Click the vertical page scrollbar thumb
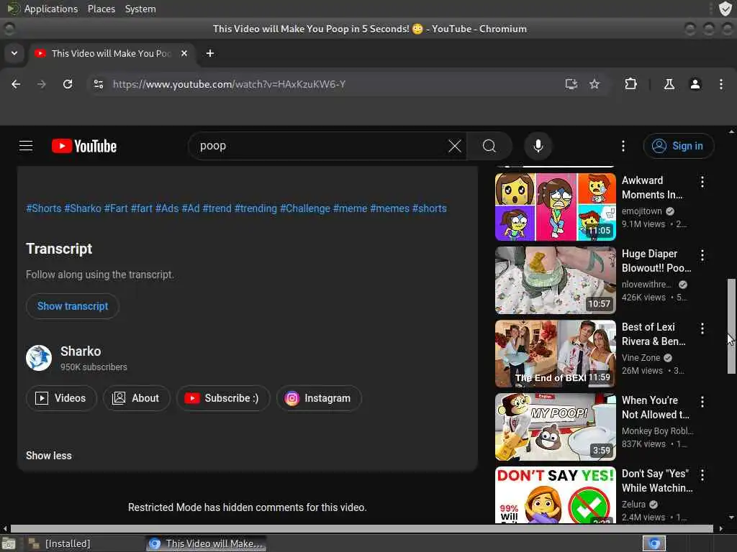This screenshot has width=737, height=552. pyautogui.click(x=731, y=326)
